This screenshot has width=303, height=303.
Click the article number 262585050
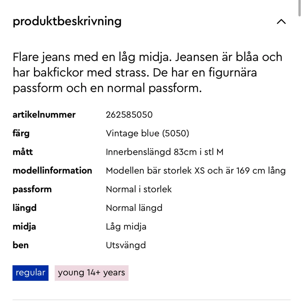coord(129,115)
